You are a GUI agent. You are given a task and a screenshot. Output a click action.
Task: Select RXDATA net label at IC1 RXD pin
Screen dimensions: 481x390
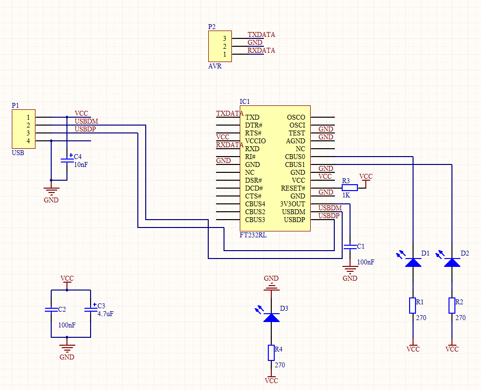click(230, 145)
